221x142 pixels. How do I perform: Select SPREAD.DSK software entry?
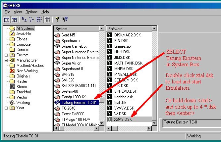pos(126,91)
